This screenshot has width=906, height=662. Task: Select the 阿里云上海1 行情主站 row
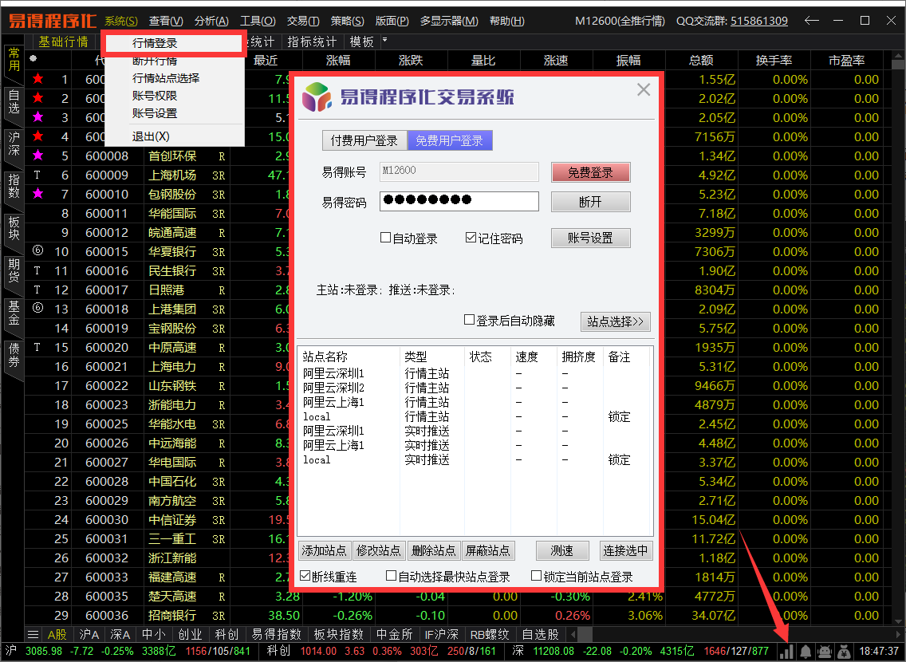[x=474, y=402]
